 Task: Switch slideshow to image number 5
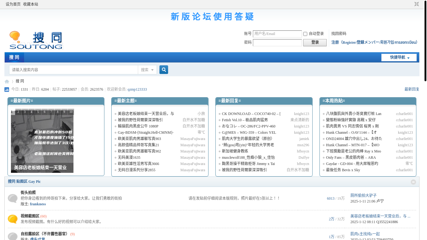coord(38,112)
